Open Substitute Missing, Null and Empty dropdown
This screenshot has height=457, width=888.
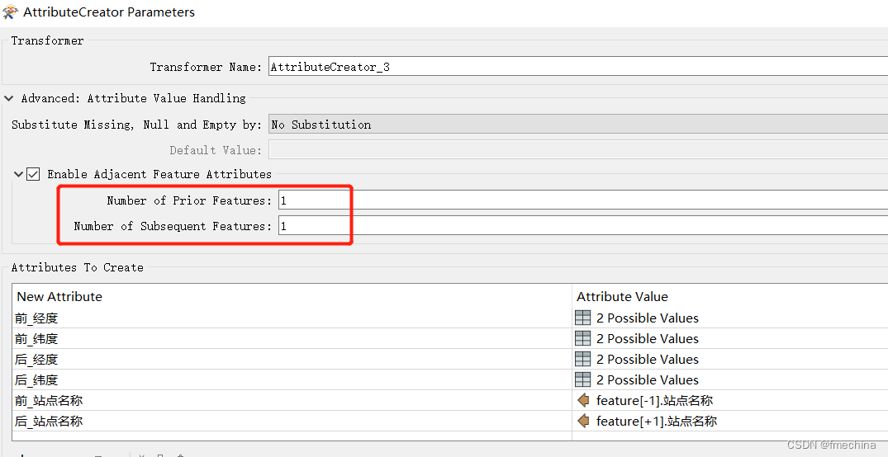[578, 125]
